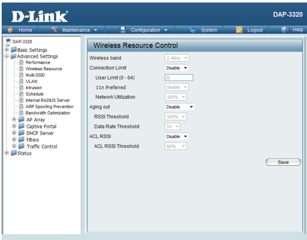Open the Multi-SSID settings page

[x=35, y=75]
